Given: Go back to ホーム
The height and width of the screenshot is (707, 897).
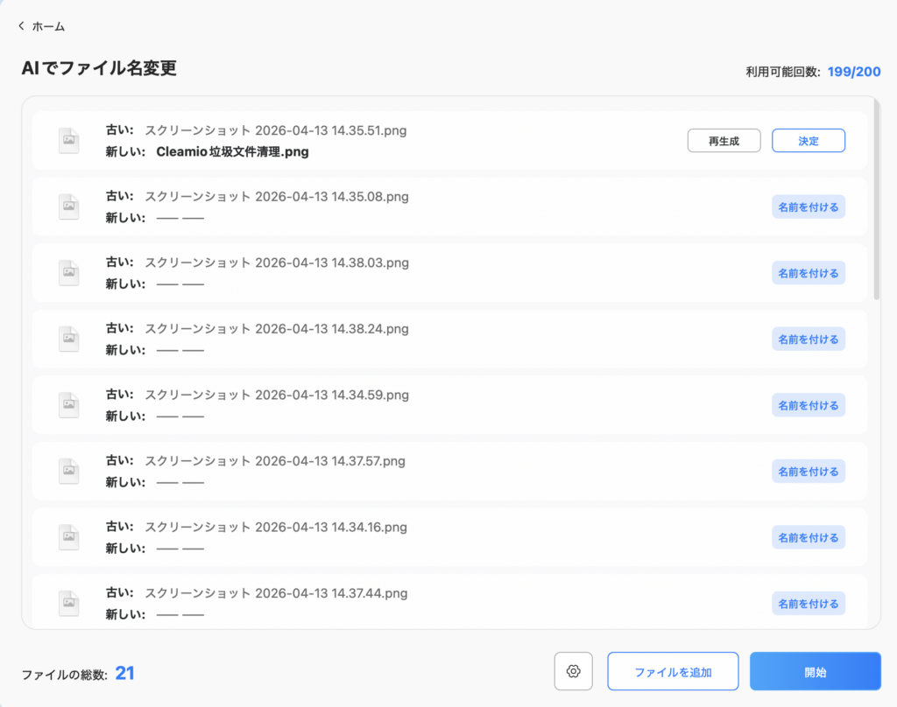Looking at the screenshot, I should pyautogui.click(x=48, y=26).
